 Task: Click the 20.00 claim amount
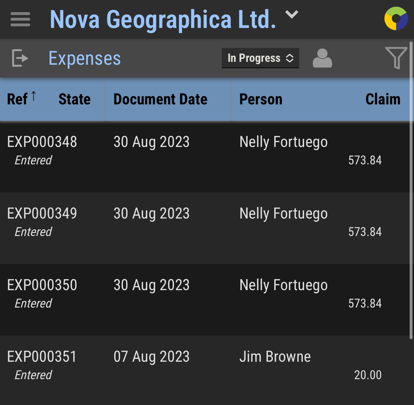tap(368, 375)
